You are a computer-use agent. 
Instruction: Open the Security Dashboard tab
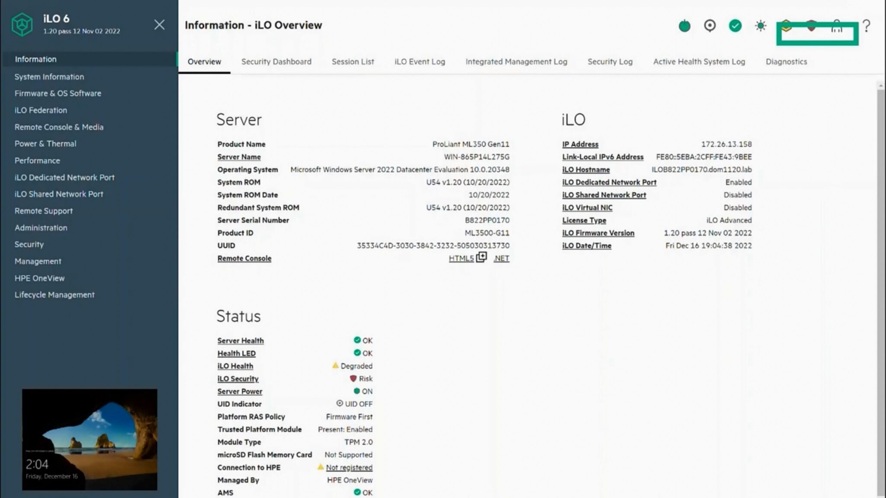(276, 61)
